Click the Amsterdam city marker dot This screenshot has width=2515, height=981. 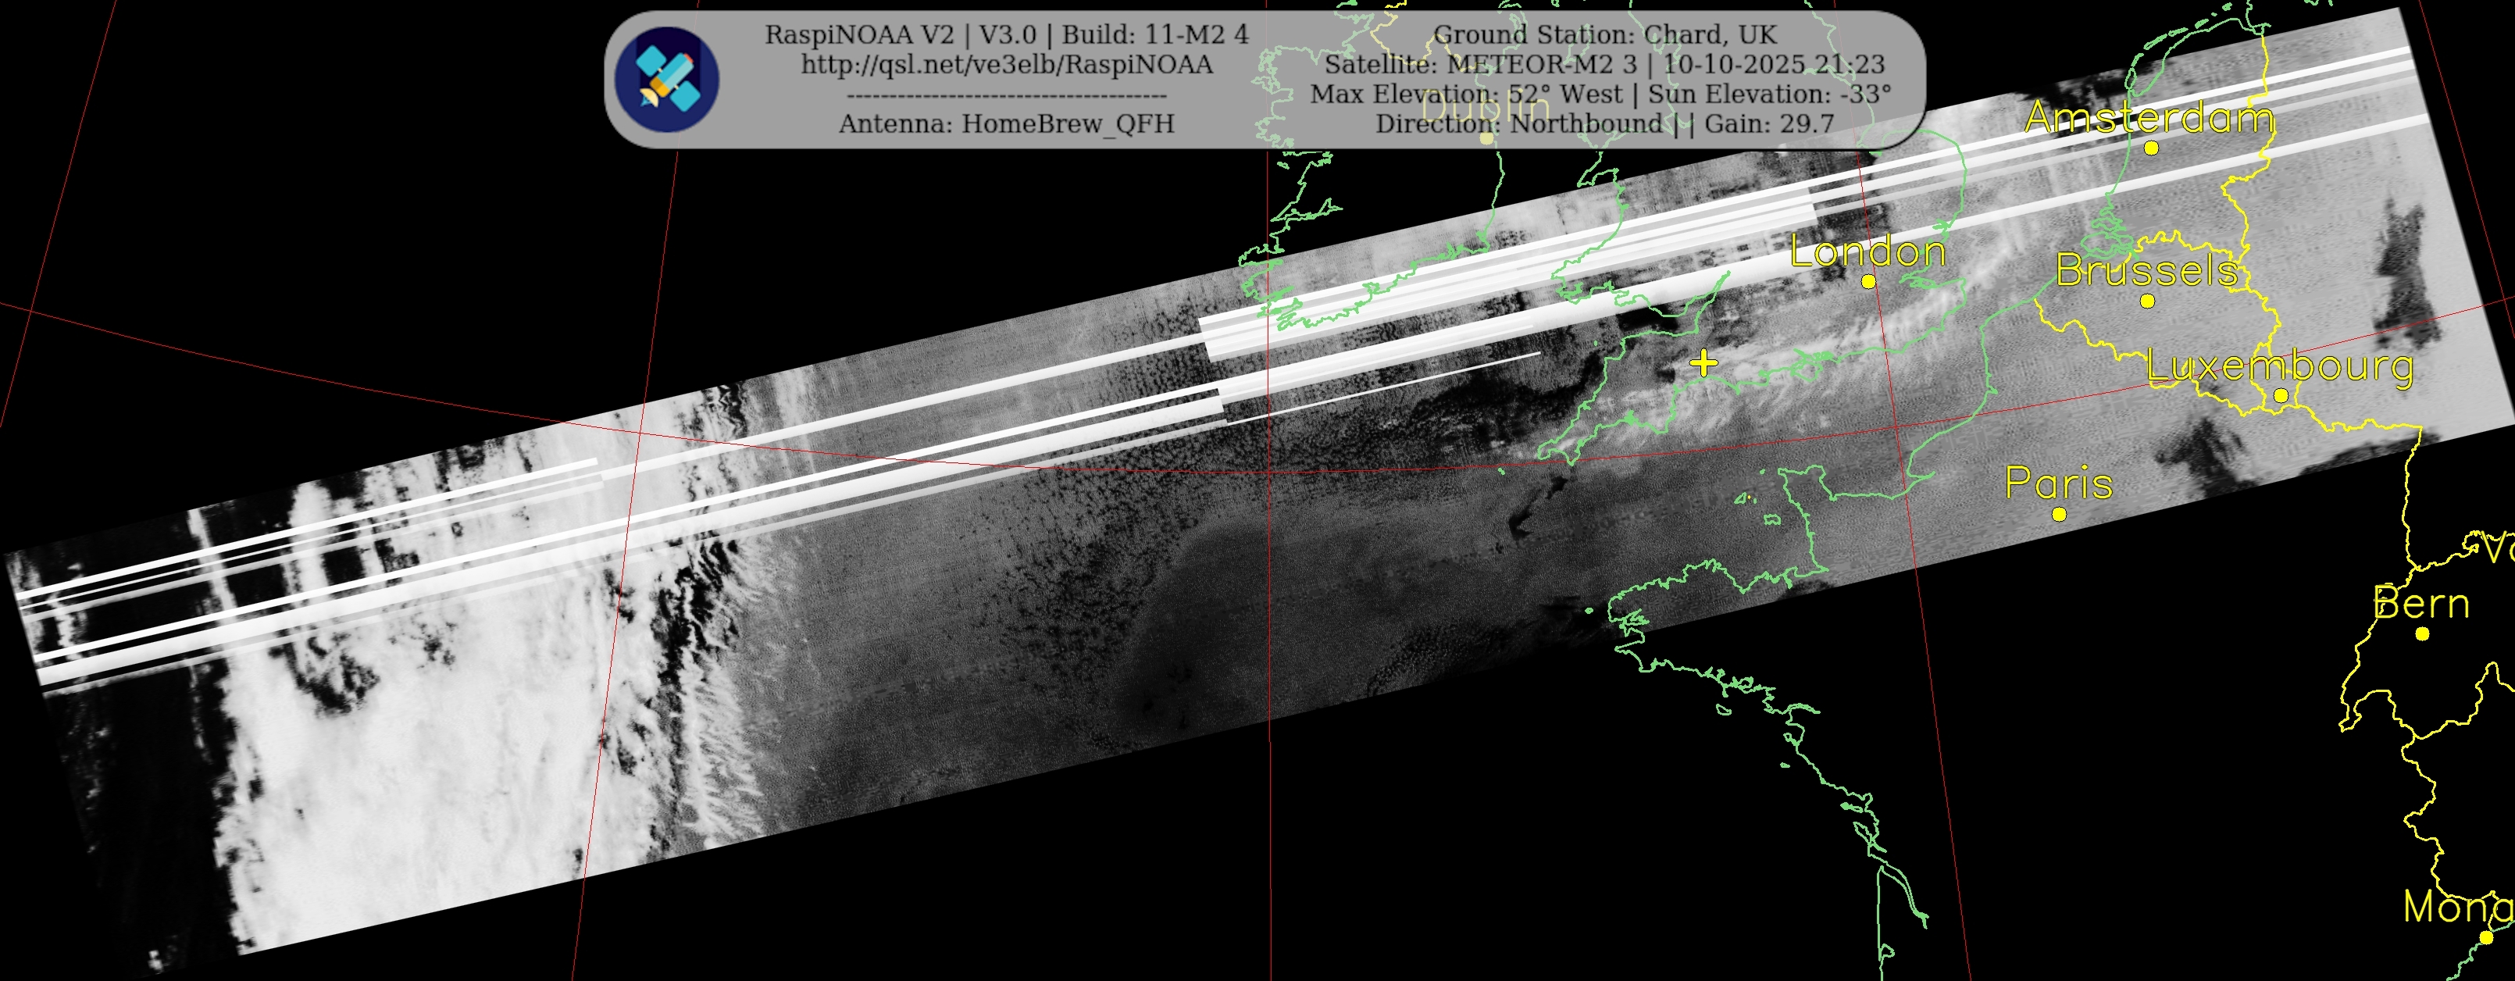[x=2149, y=148]
